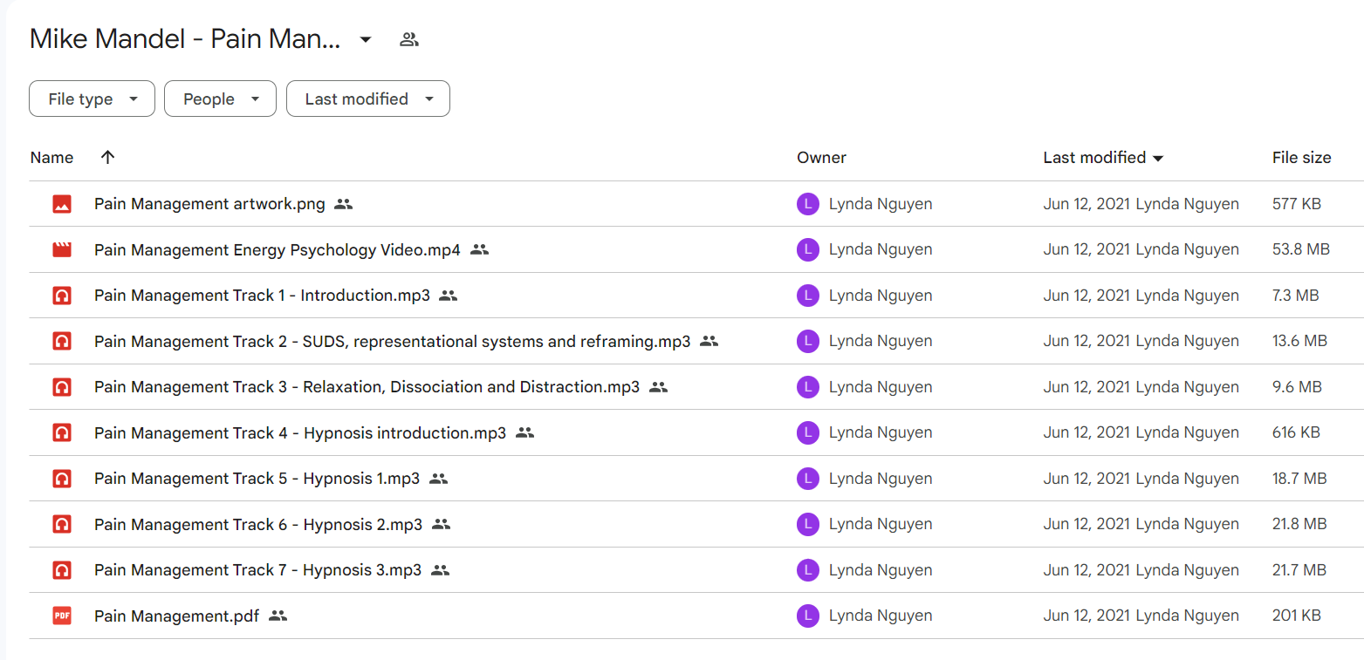Click the audio icon of Track 6 - Hypnosis 2

click(x=62, y=524)
